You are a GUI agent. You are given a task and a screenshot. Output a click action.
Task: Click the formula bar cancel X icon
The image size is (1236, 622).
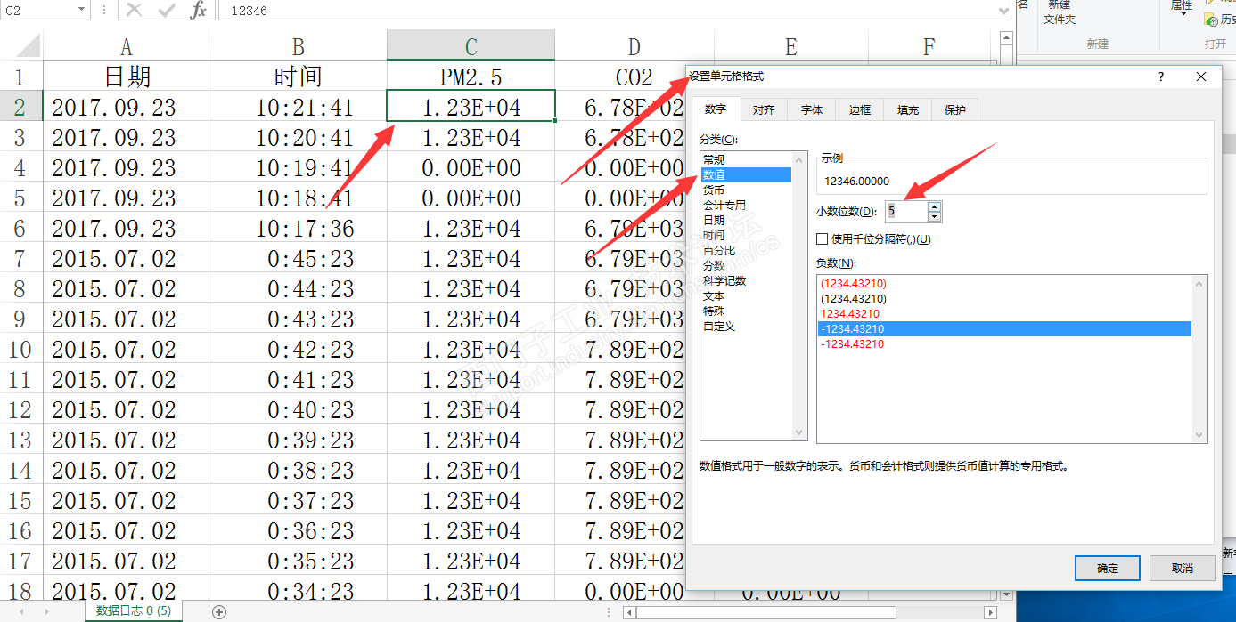134,11
